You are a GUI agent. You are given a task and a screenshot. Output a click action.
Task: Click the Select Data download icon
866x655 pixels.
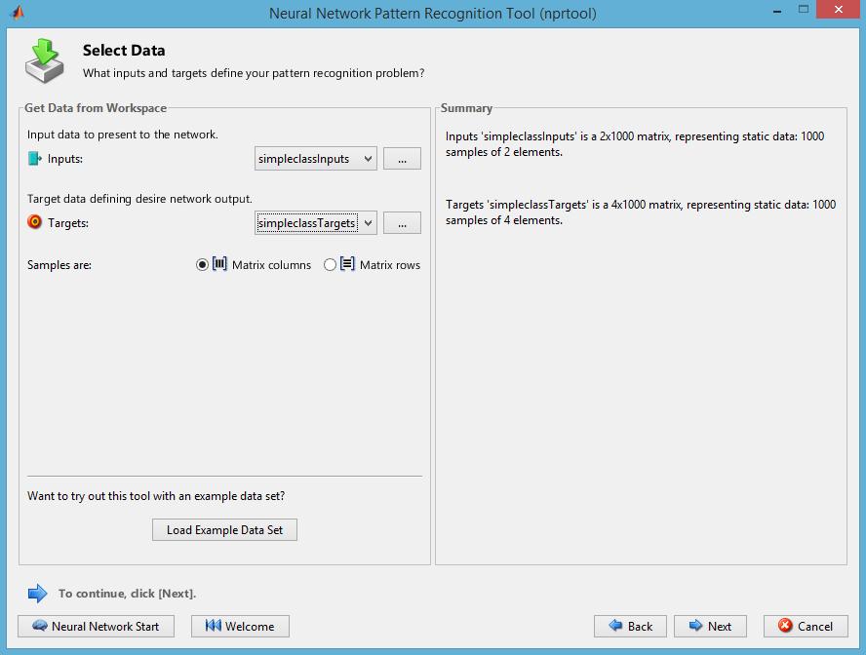click(x=44, y=60)
